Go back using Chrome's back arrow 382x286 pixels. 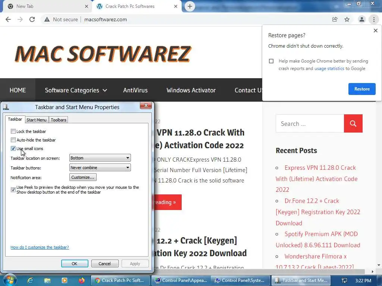(x=8, y=19)
